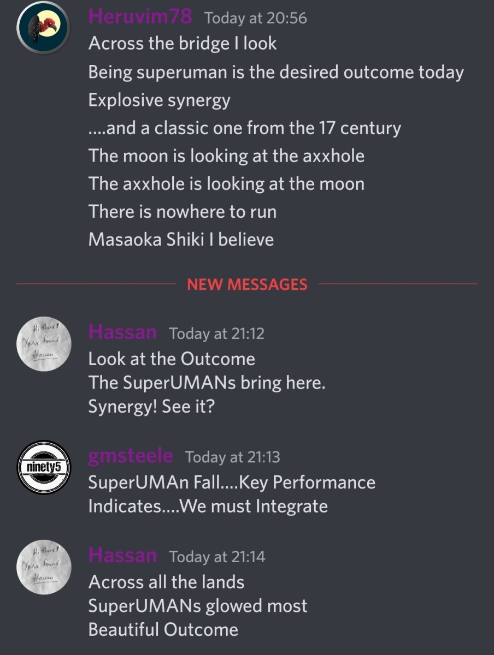The height and width of the screenshot is (655, 494).
Task: Click the 'Masaoka Shiki I believe' line
Action: click(x=181, y=240)
